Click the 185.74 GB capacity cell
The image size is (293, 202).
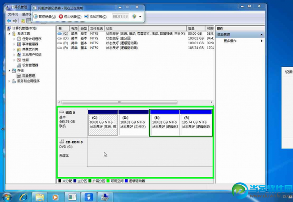click(x=196, y=48)
